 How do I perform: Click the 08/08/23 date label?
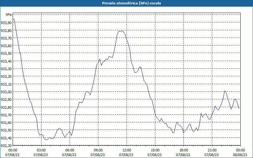pyautogui.click(x=240, y=155)
